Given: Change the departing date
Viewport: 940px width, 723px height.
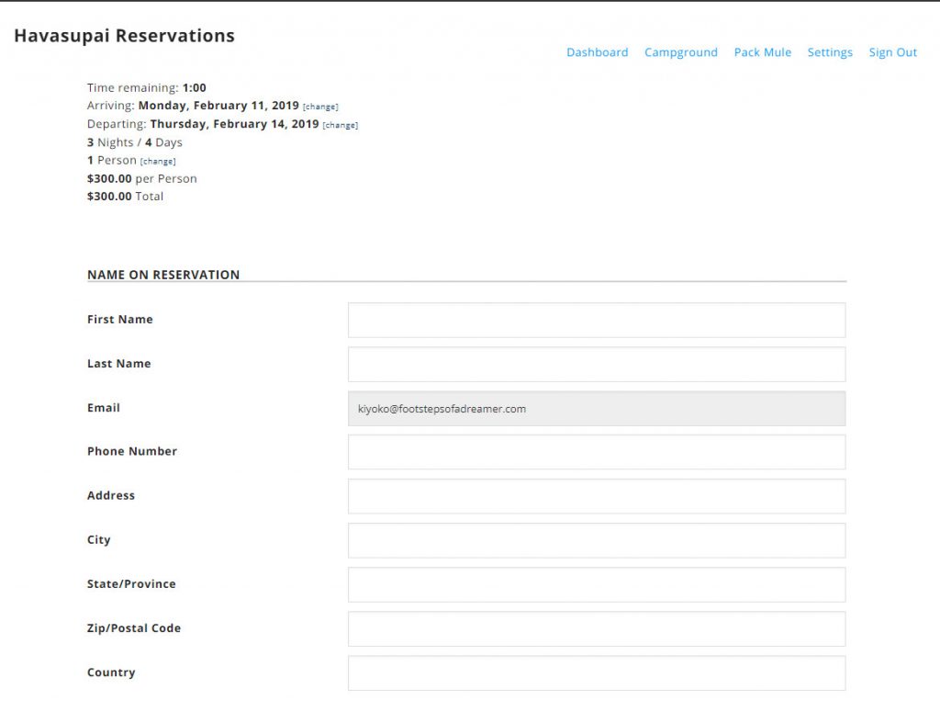Looking at the screenshot, I should coord(341,126).
